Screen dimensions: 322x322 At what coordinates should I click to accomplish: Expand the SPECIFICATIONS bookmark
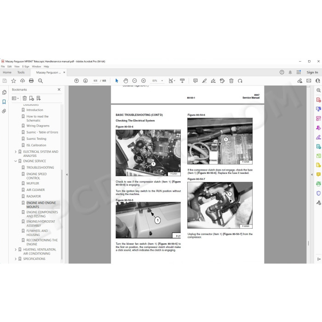coord(15,259)
